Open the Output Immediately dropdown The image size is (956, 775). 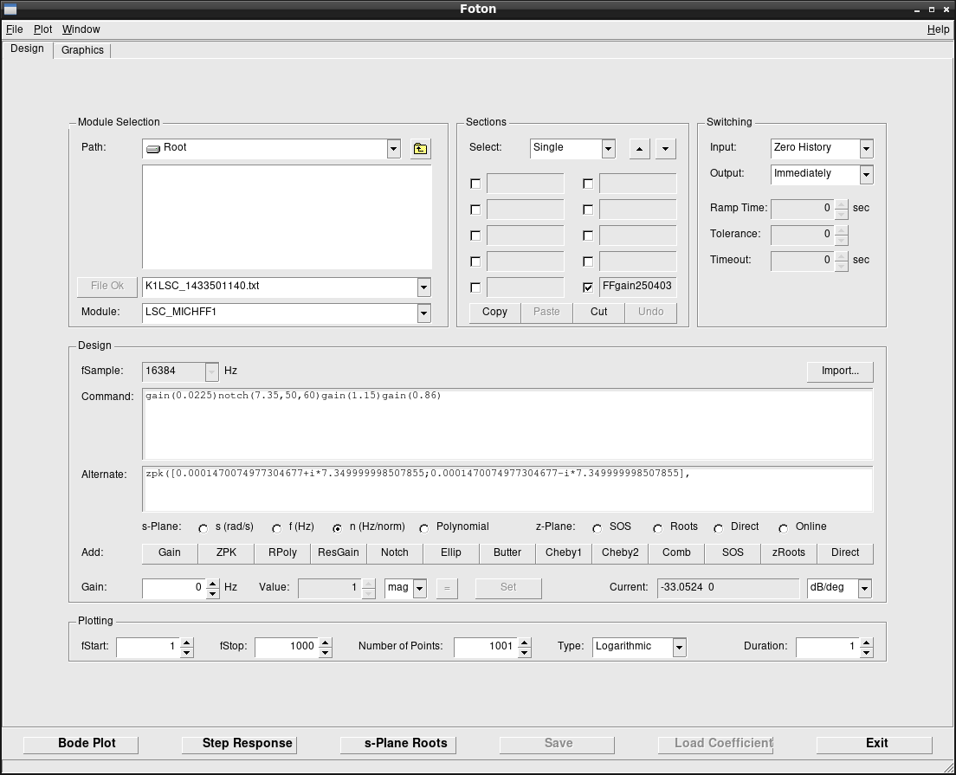866,175
